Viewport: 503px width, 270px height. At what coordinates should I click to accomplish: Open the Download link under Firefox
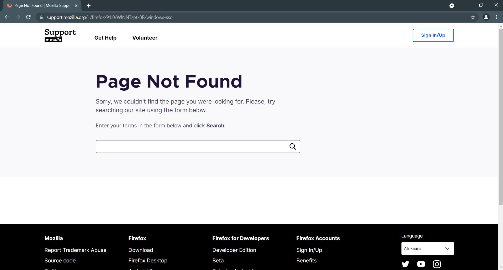coord(141,250)
